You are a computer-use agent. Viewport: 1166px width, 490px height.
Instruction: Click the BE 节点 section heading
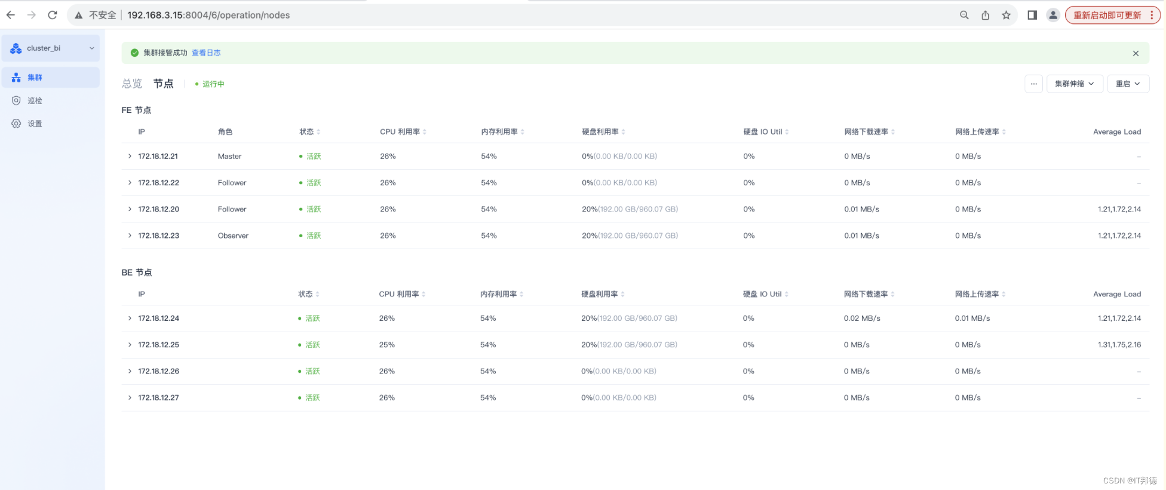coord(137,272)
